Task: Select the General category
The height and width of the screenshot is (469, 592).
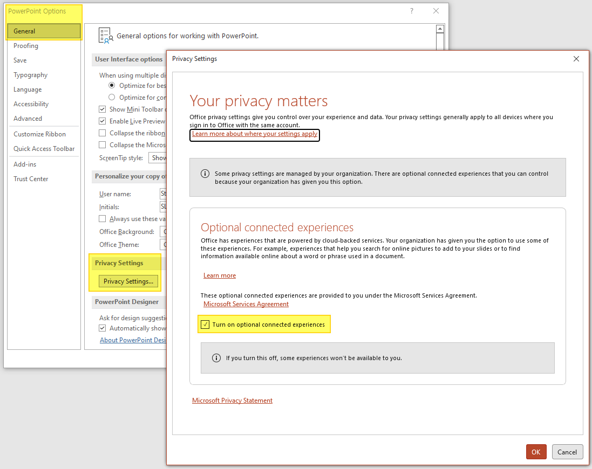Action: [44, 31]
